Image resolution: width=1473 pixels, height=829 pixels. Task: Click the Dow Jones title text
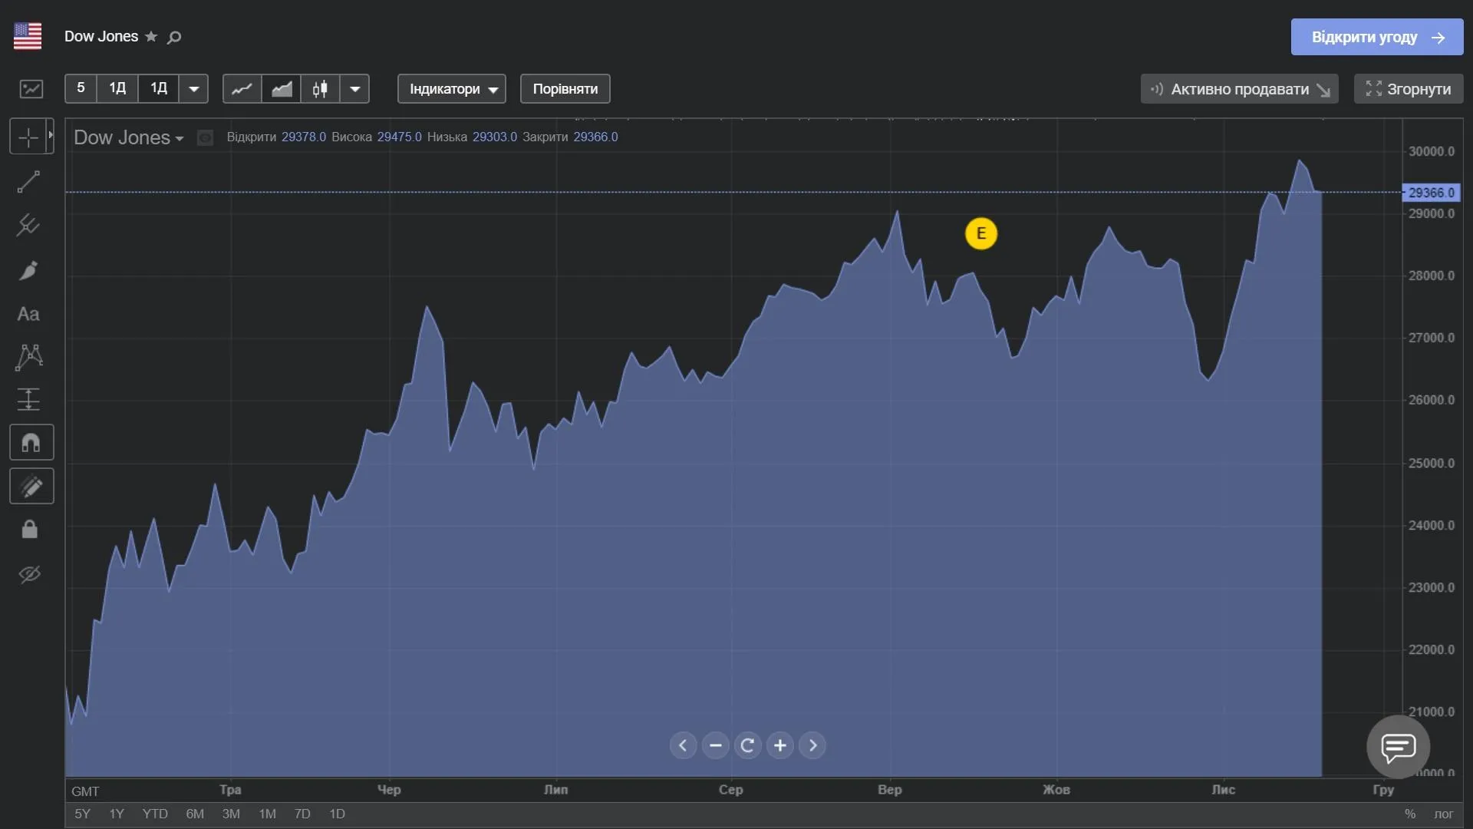point(101,37)
